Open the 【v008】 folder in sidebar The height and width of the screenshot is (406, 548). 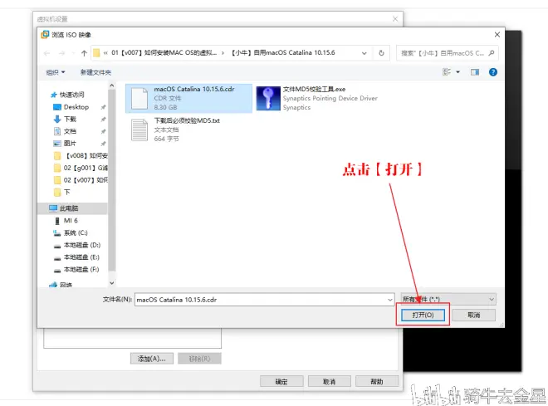pyautogui.click(x=81, y=155)
